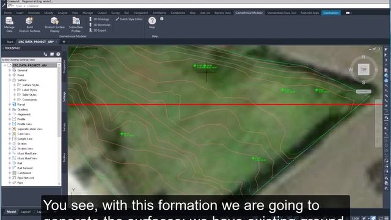Screen dimensions: 391x220
Task: Click the Toolspace help icon
Action: (x=58, y=54)
